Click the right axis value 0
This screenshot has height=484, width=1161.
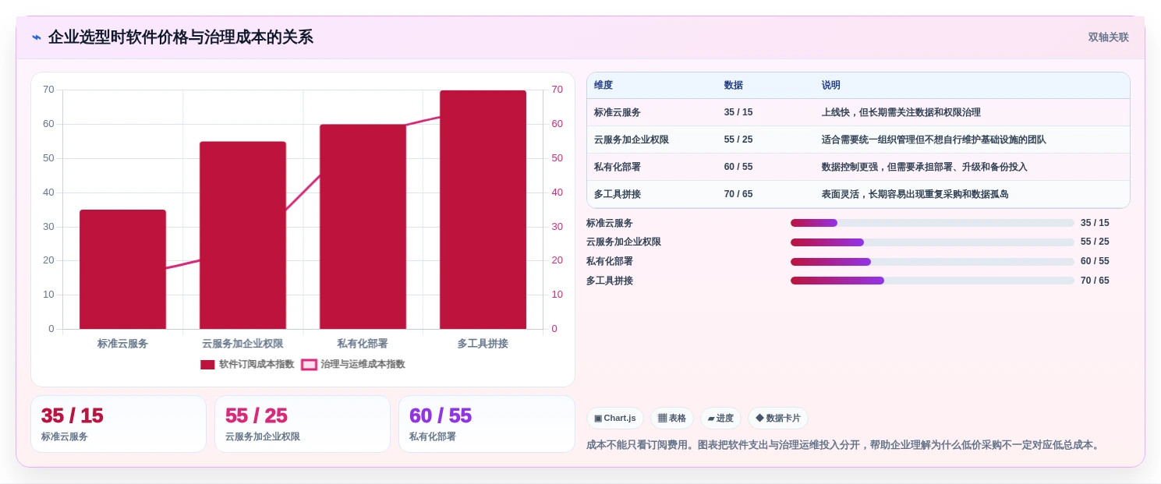pyautogui.click(x=554, y=329)
